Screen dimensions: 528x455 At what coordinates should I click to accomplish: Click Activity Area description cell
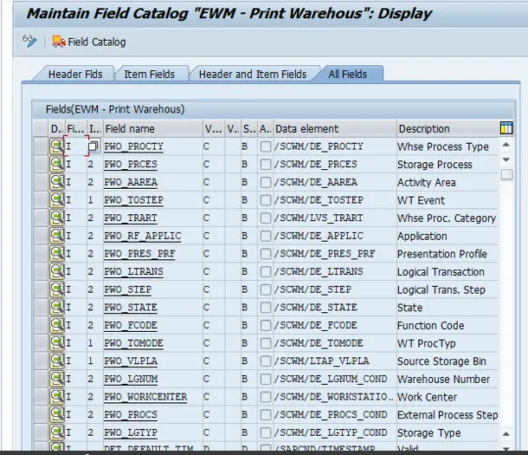click(x=448, y=182)
